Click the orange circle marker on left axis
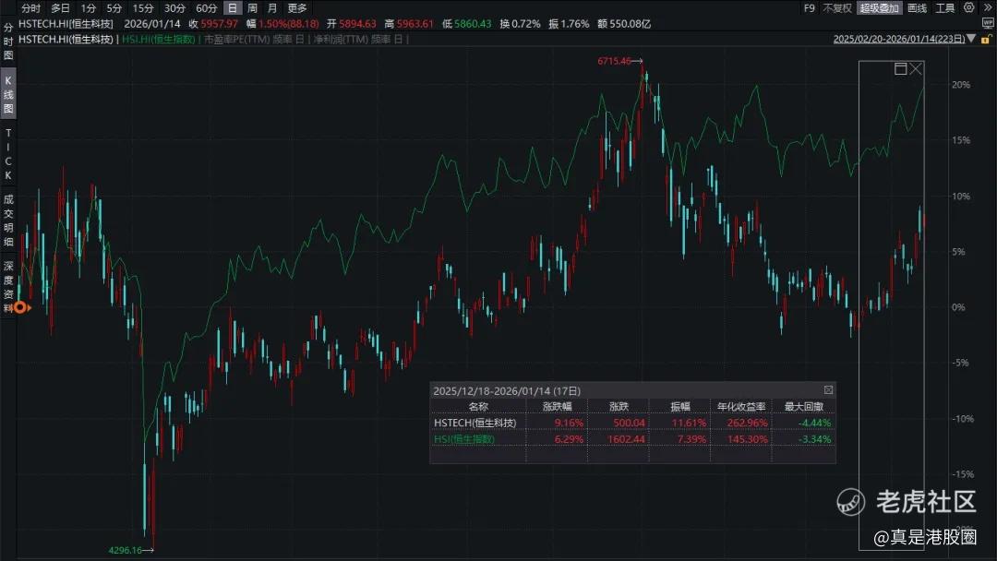The height and width of the screenshot is (561, 997). (x=19, y=307)
